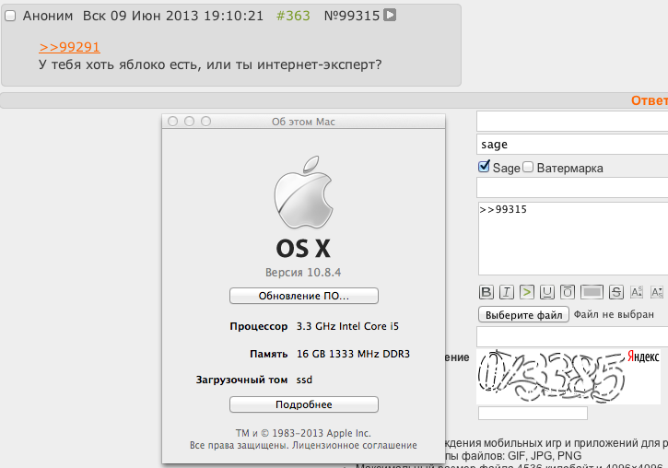Apply subscript formatting button
Image resolution: width=668 pixels, height=468 pixels.
click(x=657, y=292)
